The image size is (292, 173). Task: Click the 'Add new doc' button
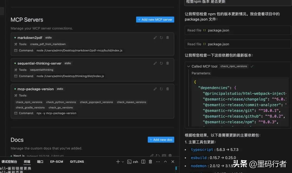(x=161, y=139)
